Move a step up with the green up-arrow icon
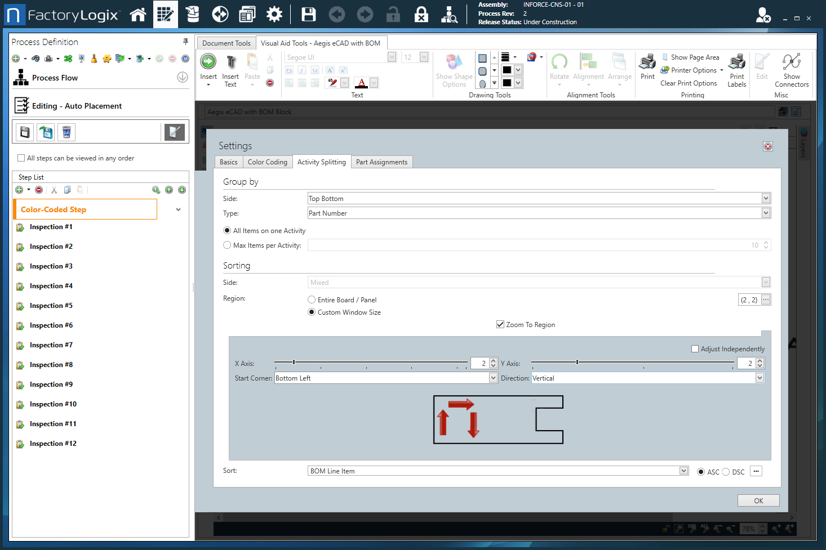 point(169,190)
